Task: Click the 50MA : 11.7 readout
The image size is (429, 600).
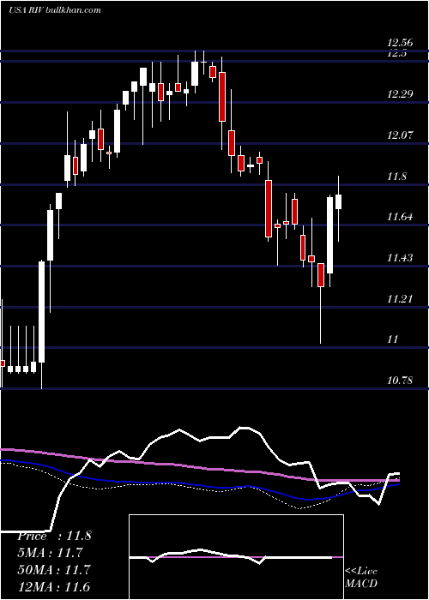Action: pos(54,569)
